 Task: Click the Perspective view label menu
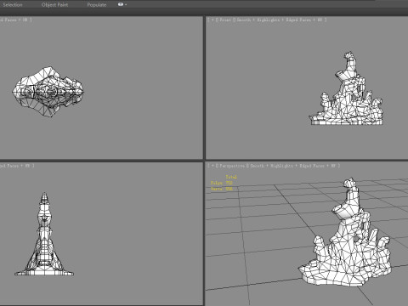[232, 166]
